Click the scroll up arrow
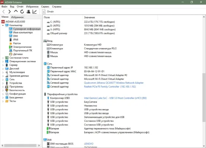Viewport: 206px width, 148px height. (x=204, y=17)
